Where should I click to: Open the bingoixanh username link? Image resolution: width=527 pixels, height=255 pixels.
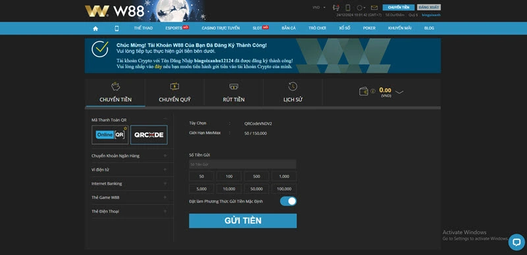coord(431,15)
